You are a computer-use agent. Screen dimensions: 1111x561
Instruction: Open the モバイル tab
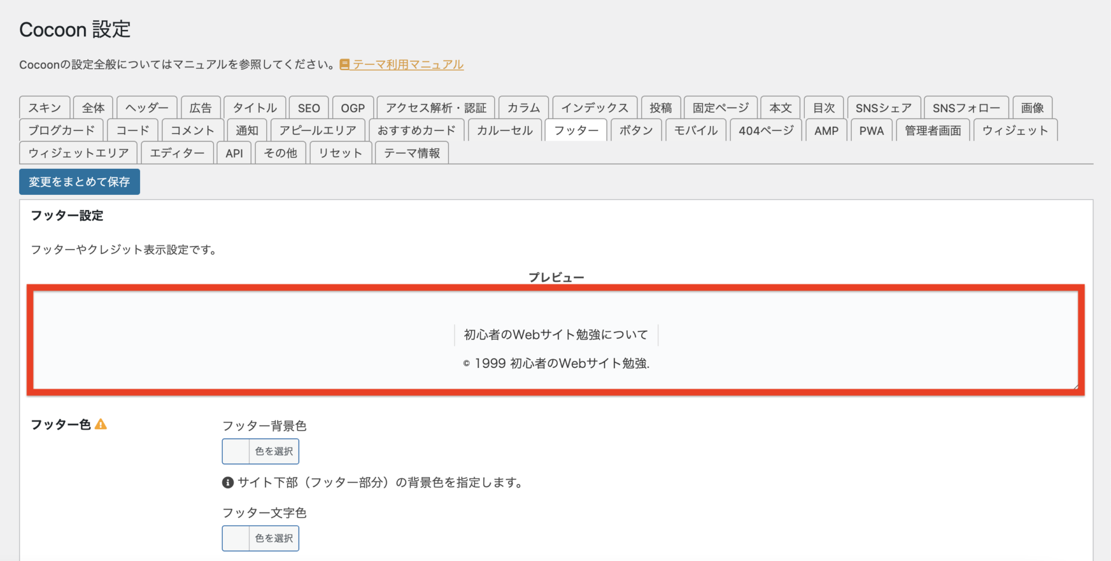coord(696,130)
